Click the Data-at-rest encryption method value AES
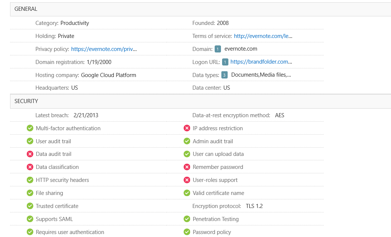The width and height of the screenshot is (391, 237). [279, 115]
